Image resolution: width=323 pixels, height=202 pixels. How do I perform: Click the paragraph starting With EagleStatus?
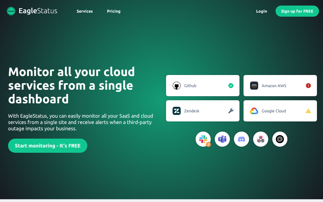click(81, 122)
